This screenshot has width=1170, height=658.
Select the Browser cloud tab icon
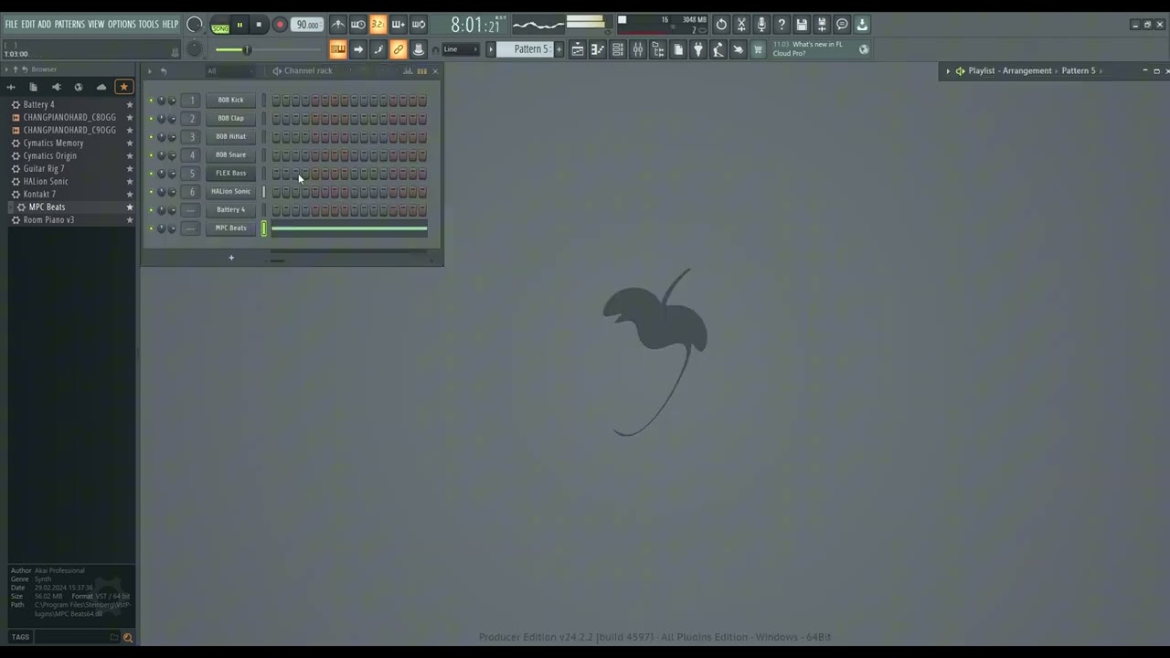(x=101, y=87)
